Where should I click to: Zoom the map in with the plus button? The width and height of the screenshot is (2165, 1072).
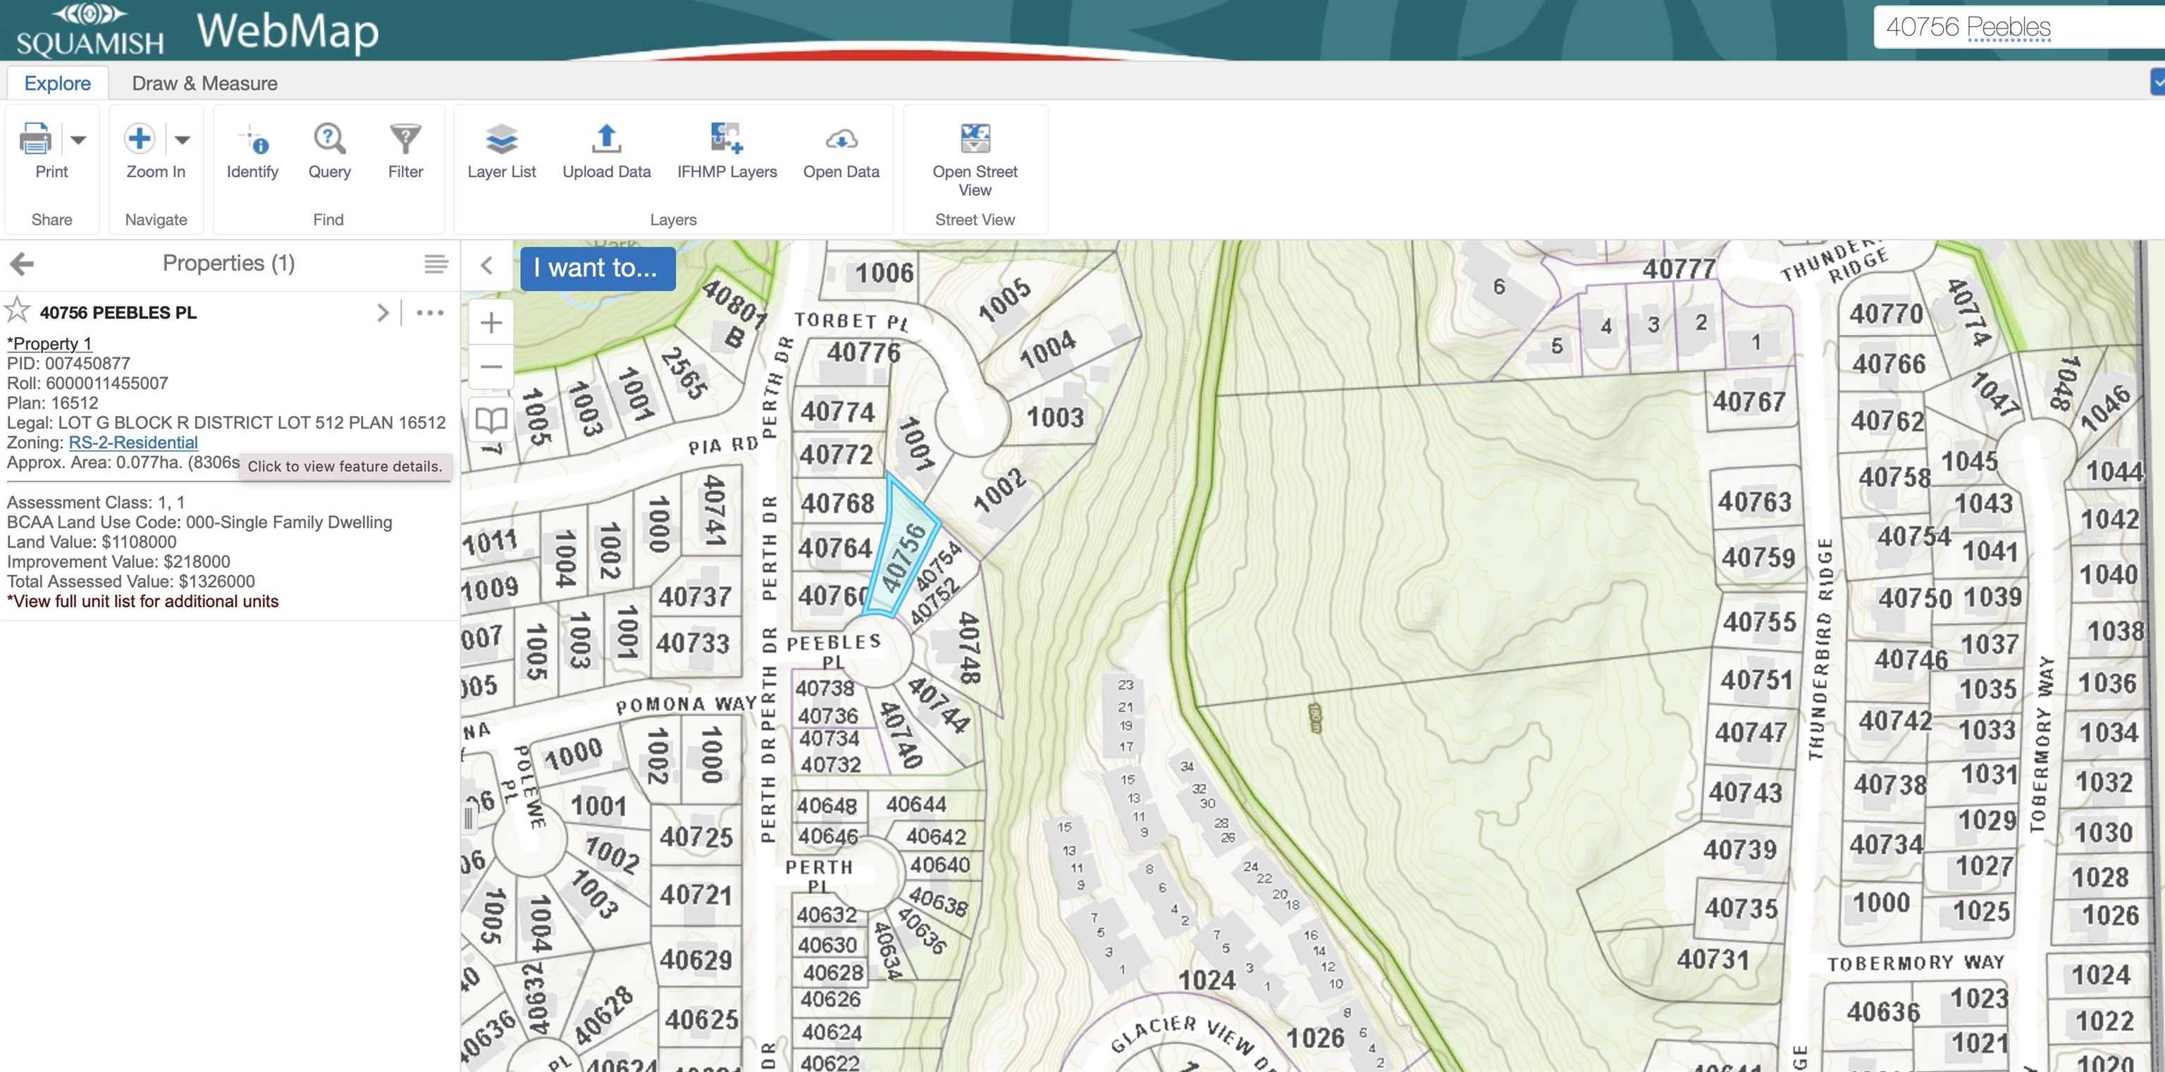(491, 322)
